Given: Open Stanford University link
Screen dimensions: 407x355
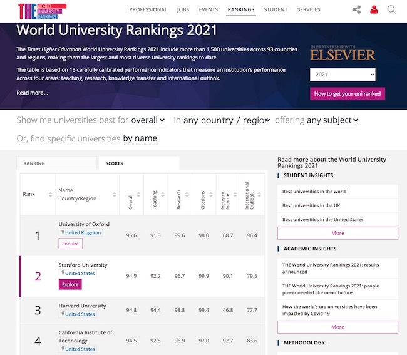Looking at the screenshot, I should [x=83, y=265].
